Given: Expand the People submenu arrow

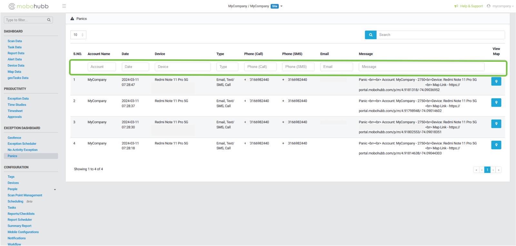Looking at the screenshot, I should 55,189.
